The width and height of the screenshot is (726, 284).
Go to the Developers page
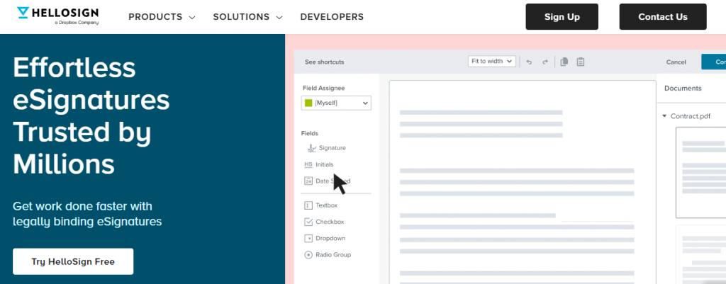point(332,17)
